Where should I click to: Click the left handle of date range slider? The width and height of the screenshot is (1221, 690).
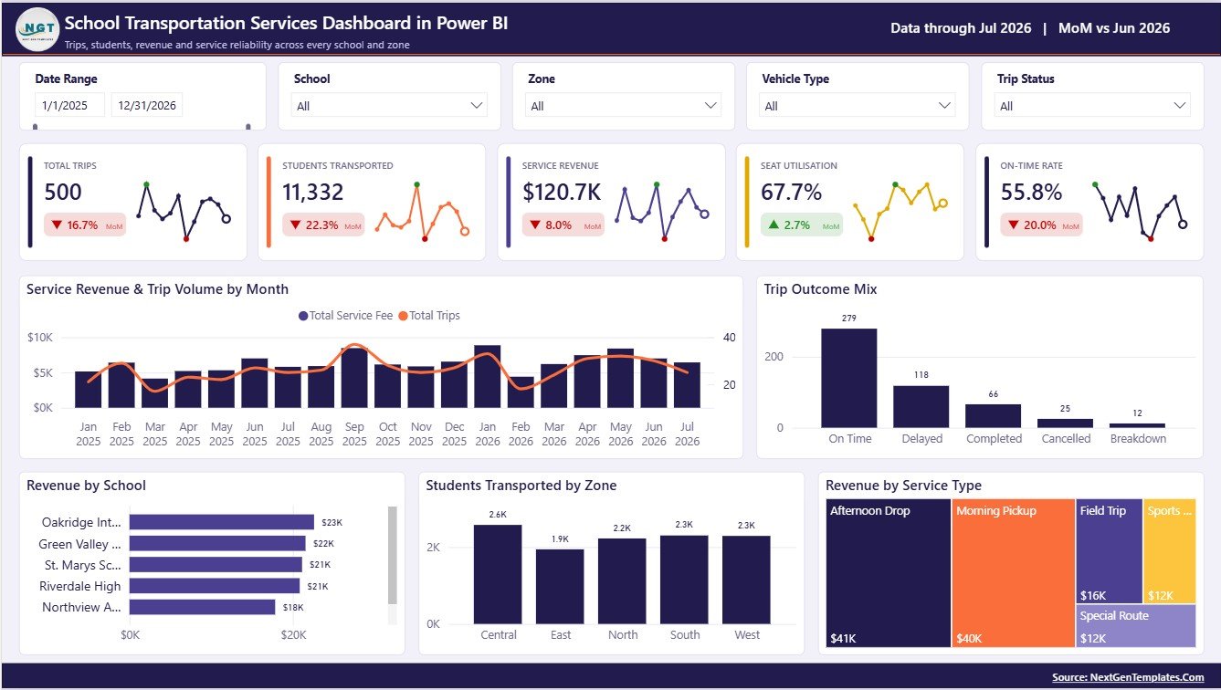point(37,127)
